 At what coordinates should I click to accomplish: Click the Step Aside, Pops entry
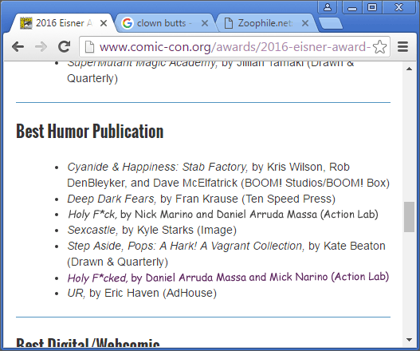226,254
